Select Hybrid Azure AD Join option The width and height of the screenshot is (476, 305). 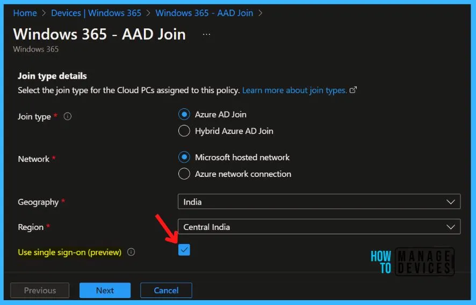point(184,131)
